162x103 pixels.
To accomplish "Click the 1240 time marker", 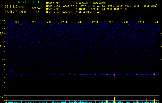I will click(x=156, y=22).
